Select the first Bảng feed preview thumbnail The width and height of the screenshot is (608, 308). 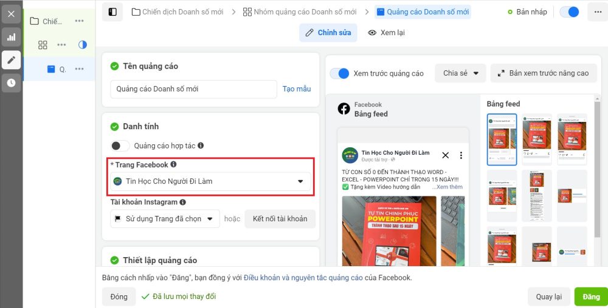pyautogui.click(x=502, y=139)
